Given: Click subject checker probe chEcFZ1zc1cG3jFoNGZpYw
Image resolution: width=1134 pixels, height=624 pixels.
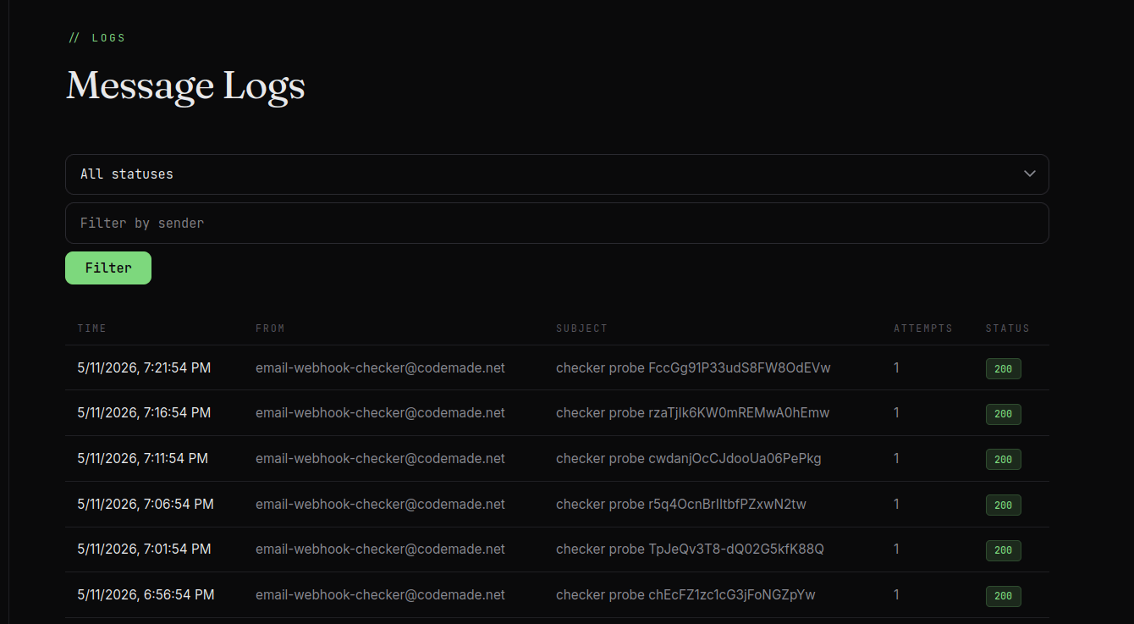Looking at the screenshot, I should pos(685,595).
